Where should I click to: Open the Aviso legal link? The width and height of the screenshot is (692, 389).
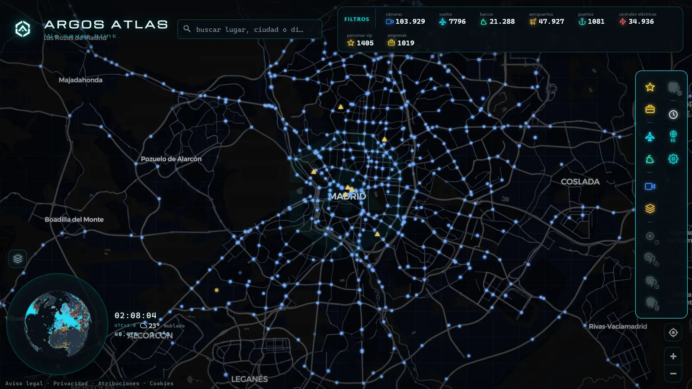click(x=24, y=383)
